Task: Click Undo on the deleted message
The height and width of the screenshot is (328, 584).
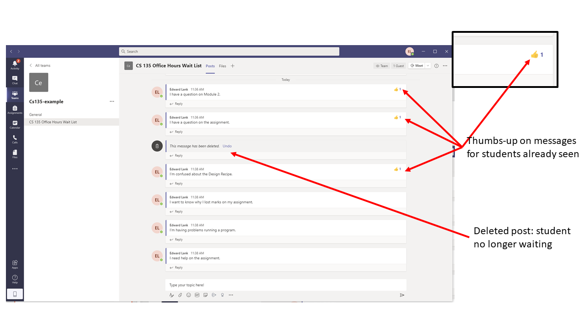Action: point(227,146)
